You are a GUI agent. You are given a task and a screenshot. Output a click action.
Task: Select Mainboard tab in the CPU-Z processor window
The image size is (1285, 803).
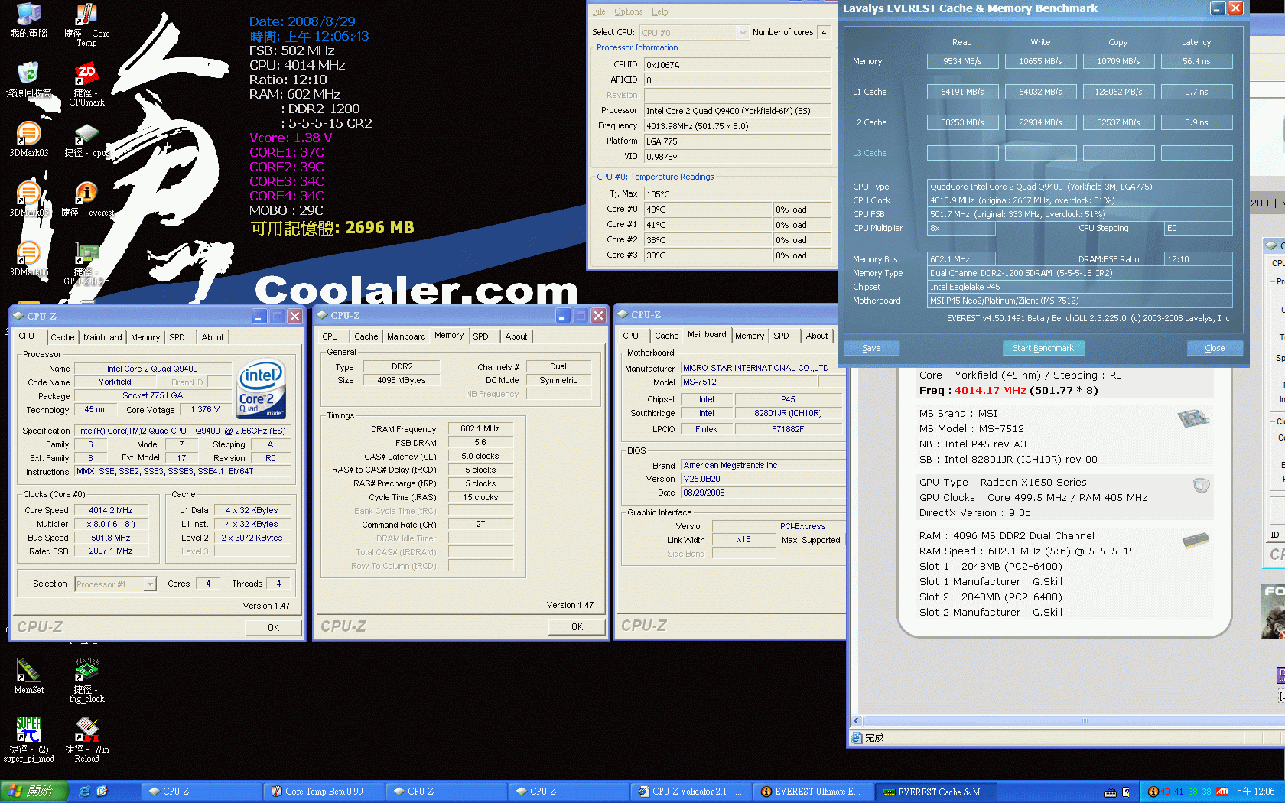tap(102, 337)
